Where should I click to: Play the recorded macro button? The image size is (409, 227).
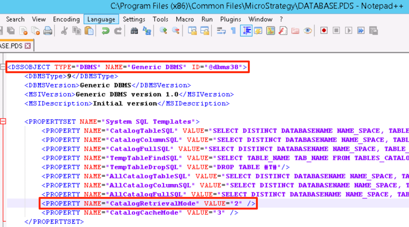[349, 31]
